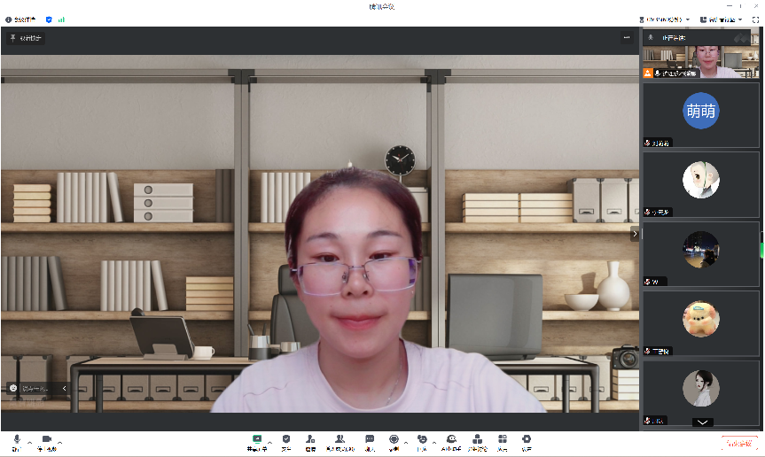This screenshot has width=765, height=457.
Task: Open the security shield options
Action: (285, 441)
